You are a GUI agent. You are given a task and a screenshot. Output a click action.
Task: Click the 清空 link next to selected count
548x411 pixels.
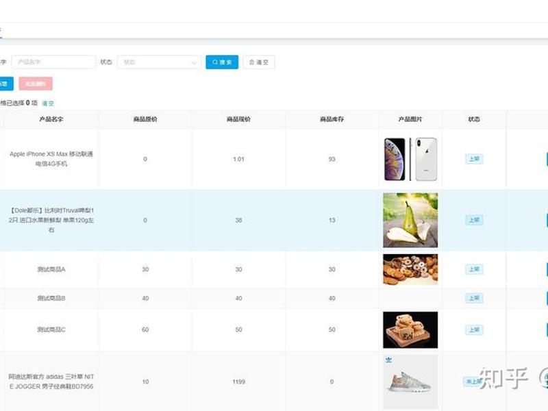point(48,103)
